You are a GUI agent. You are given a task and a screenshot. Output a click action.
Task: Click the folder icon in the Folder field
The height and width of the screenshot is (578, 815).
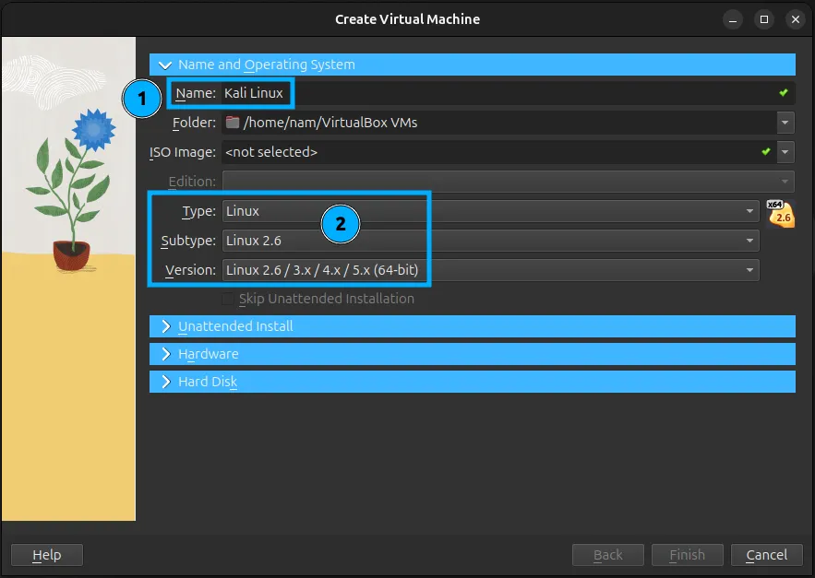pos(233,123)
